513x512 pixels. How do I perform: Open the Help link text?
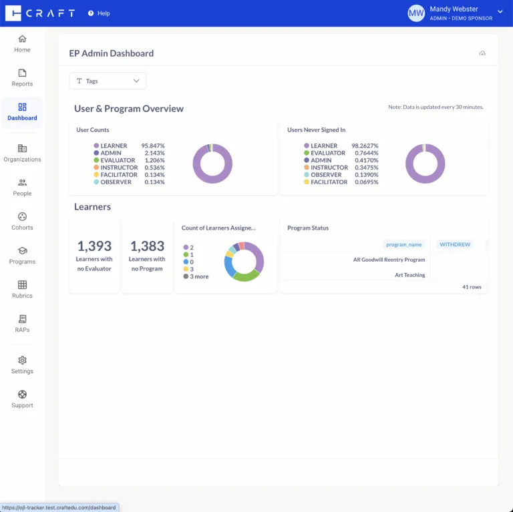[104, 13]
